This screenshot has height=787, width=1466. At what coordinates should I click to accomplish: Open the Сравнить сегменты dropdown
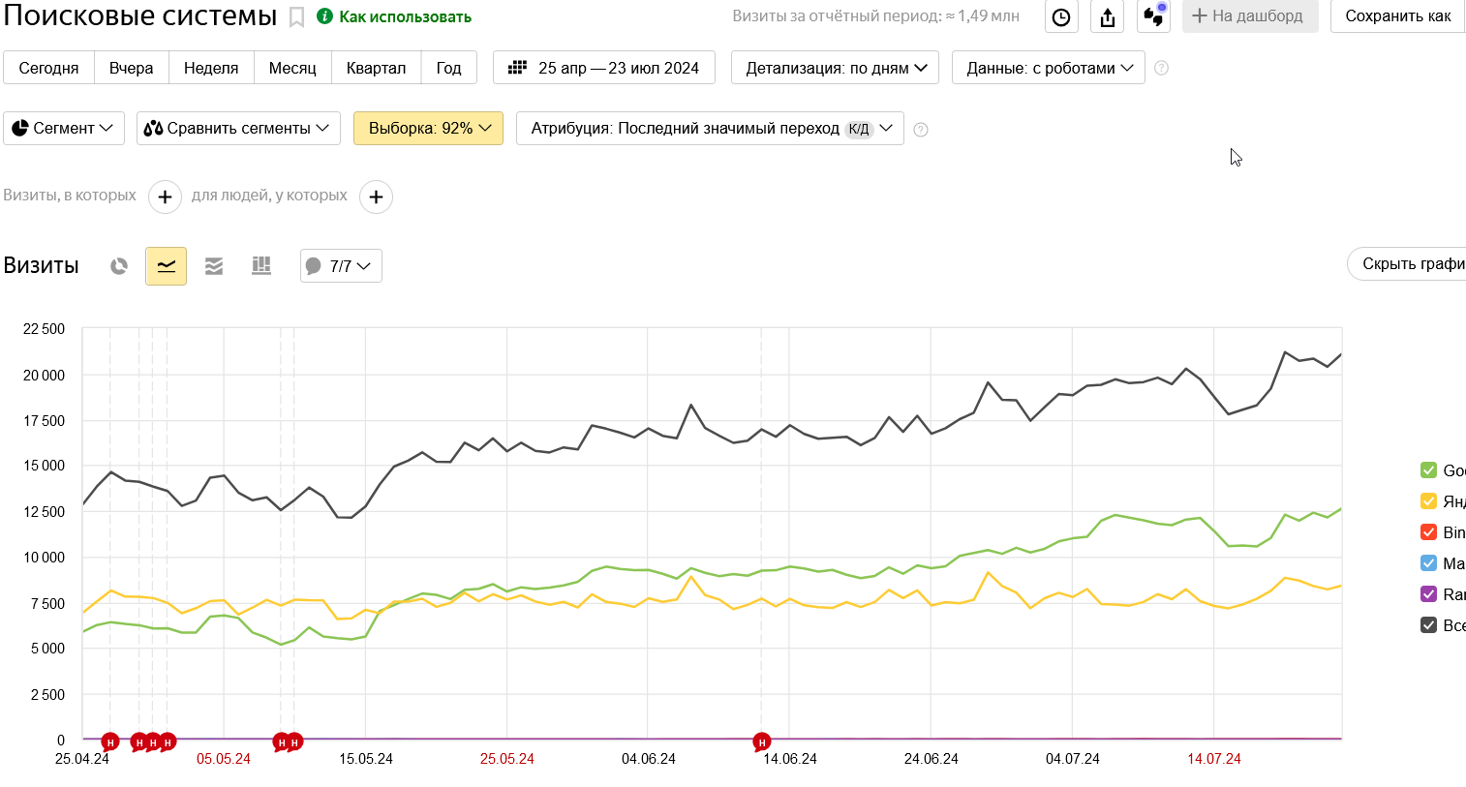pos(238,129)
